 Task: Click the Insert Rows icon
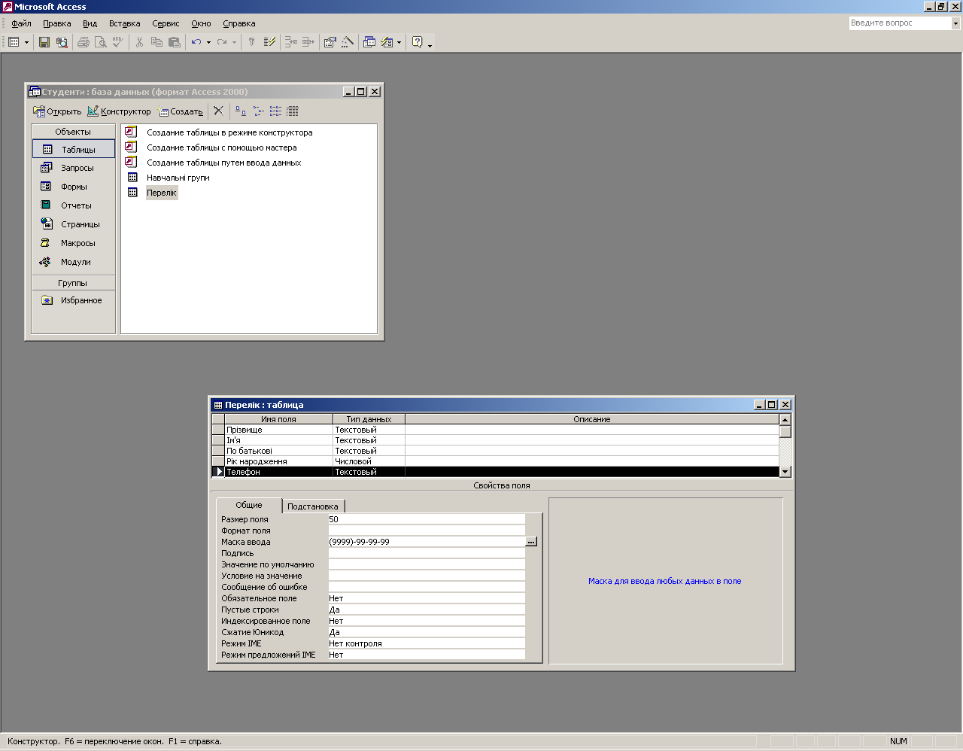(x=291, y=42)
